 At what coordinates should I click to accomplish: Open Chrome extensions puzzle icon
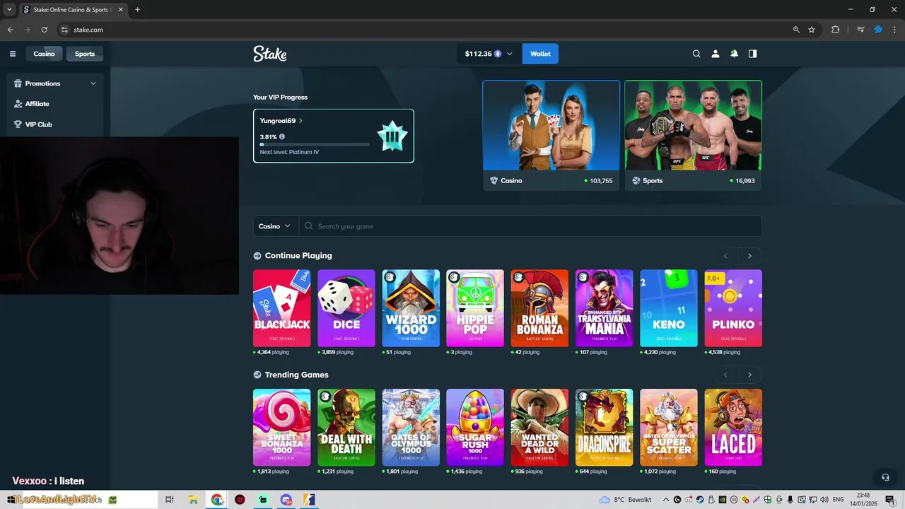pyautogui.click(x=835, y=30)
